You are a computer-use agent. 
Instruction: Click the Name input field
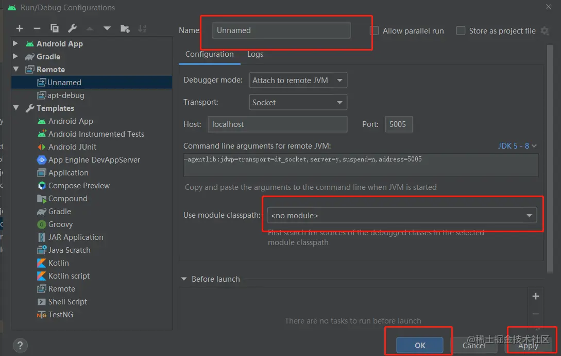281,30
